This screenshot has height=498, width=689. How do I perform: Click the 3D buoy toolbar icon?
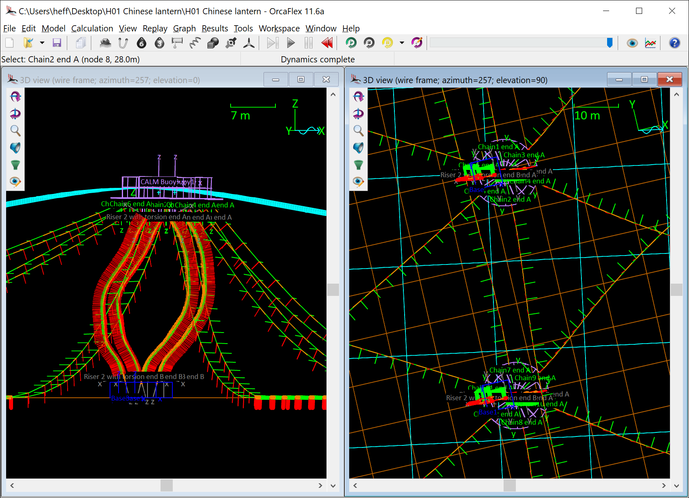click(x=159, y=43)
